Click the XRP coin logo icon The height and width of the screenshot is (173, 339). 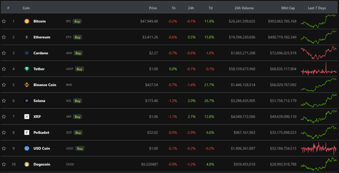[x=27, y=116]
